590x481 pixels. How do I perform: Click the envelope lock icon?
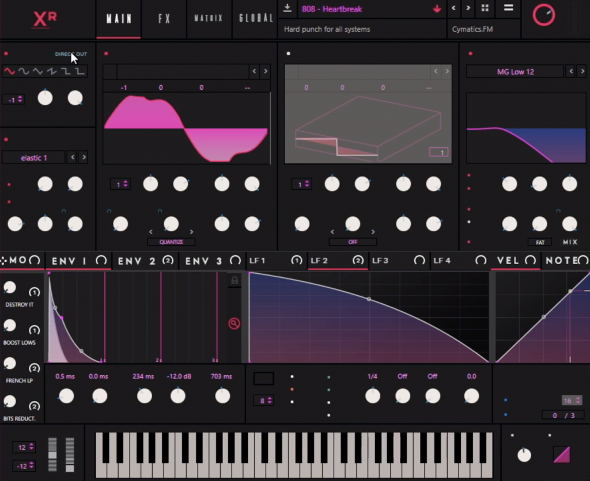click(235, 280)
